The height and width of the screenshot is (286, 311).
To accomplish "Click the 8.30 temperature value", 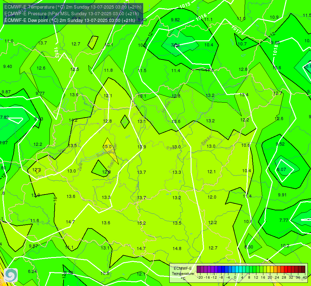I will (x=248, y=247).
